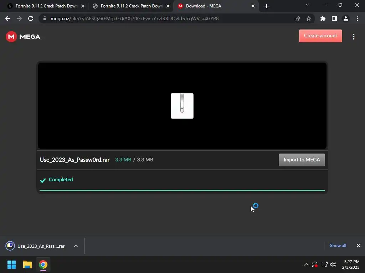Open the Windows Start menu
The image size is (365, 273).
click(11, 264)
